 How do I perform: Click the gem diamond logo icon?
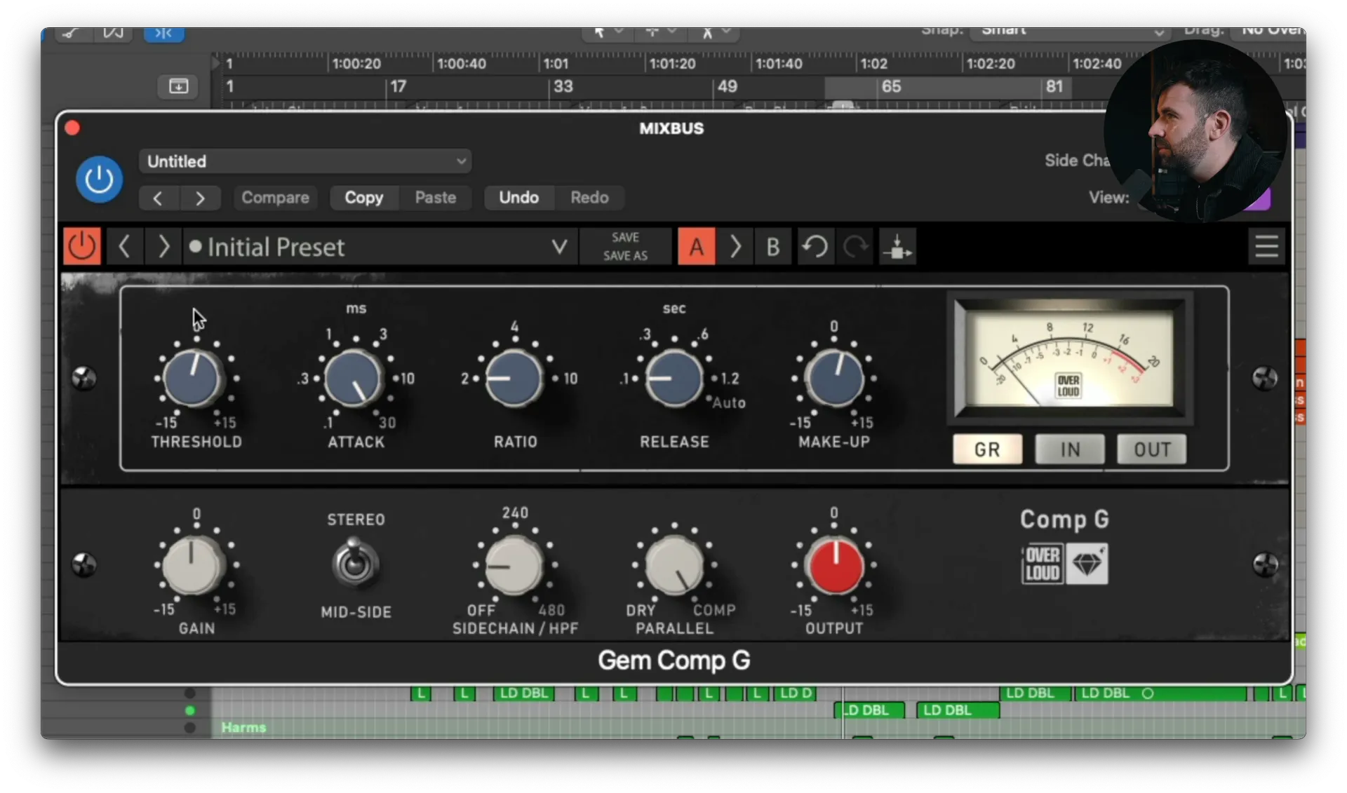point(1087,564)
